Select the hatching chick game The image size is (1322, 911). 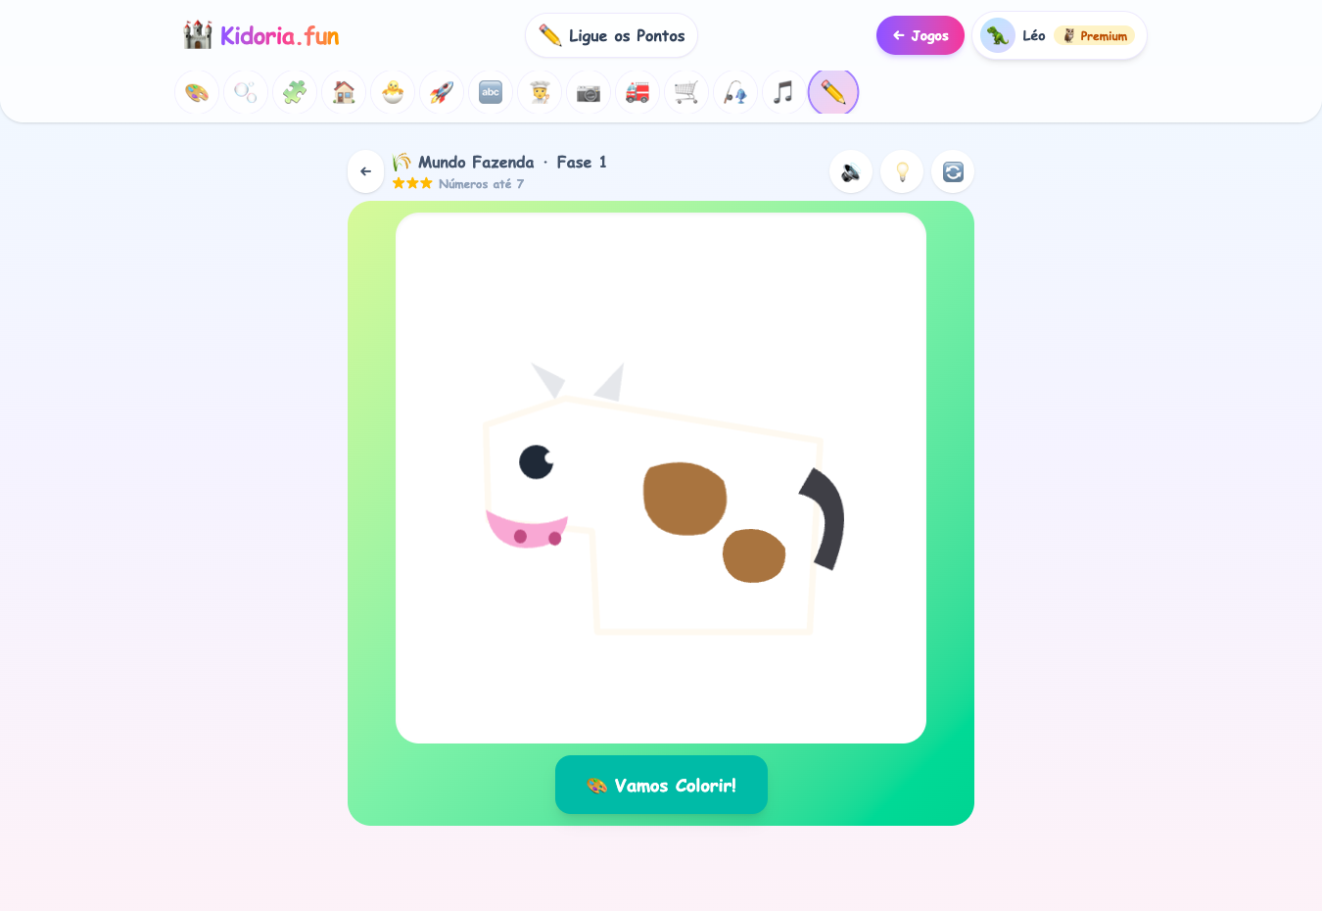pos(393,92)
